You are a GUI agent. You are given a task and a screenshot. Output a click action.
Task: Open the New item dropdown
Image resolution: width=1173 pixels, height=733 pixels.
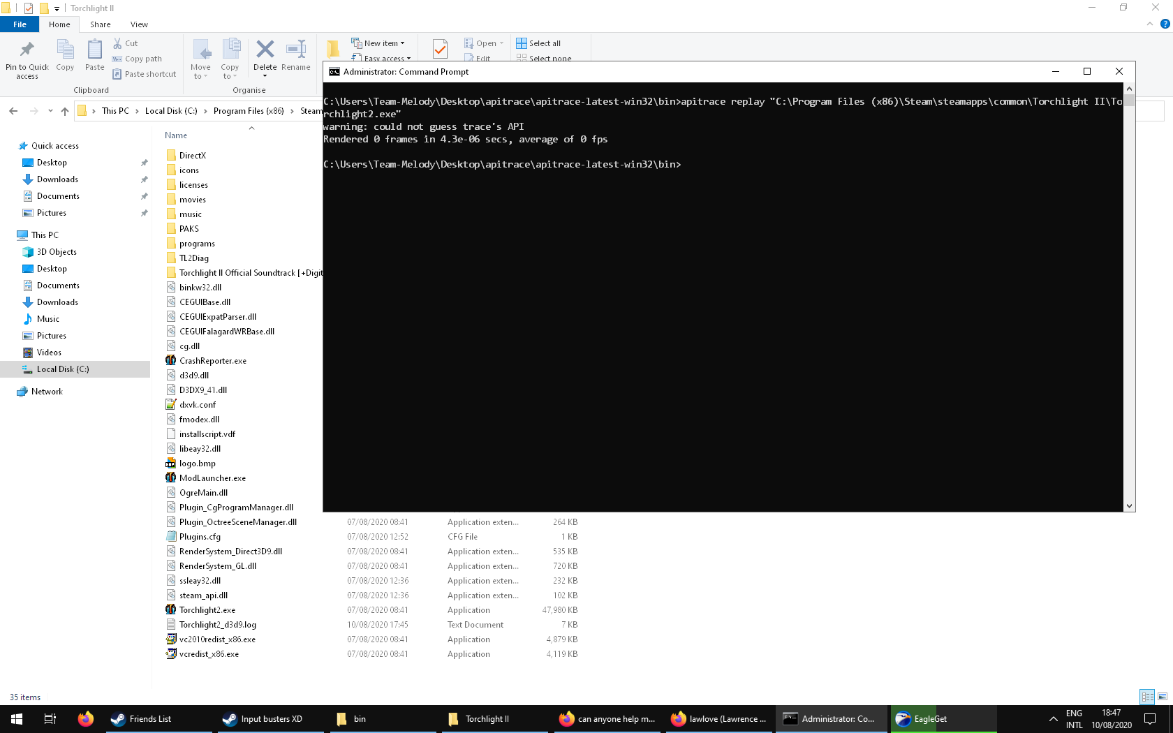pos(402,43)
